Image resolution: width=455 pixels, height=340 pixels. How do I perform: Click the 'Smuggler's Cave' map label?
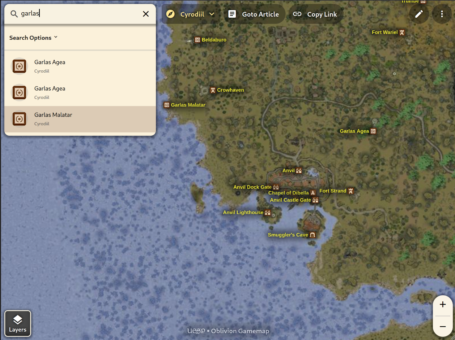(x=288, y=235)
